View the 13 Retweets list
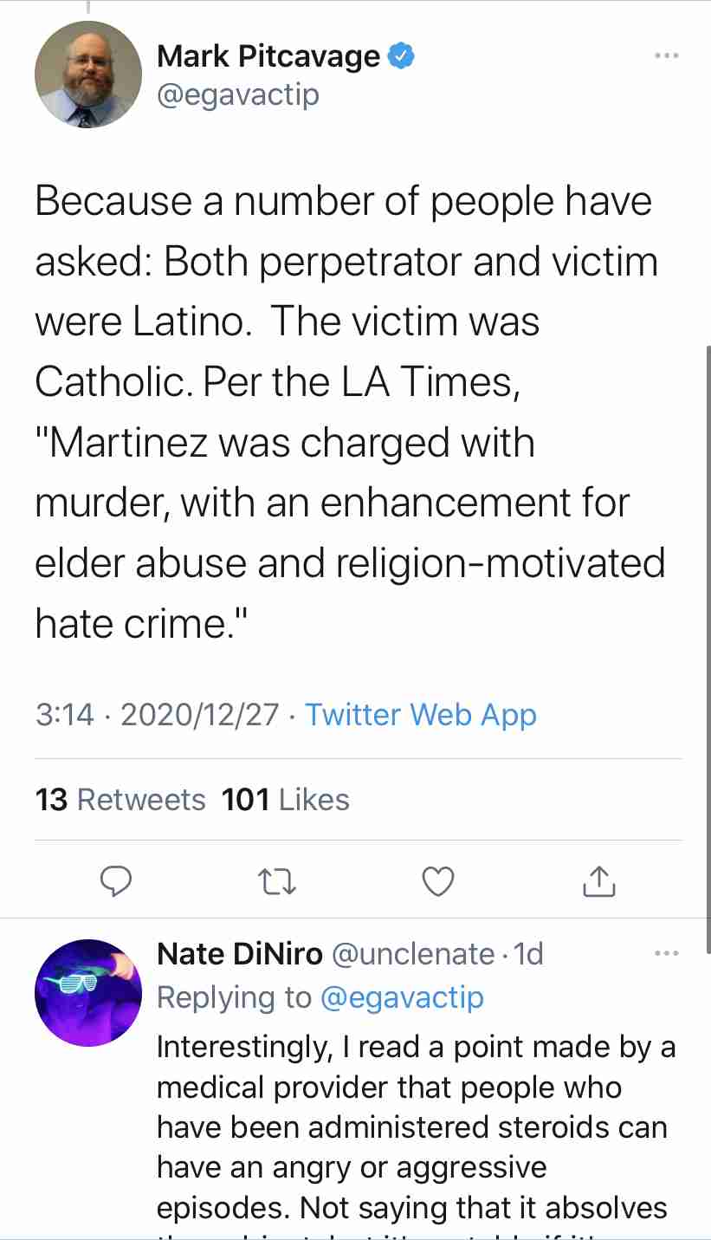 [x=120, y=799]
